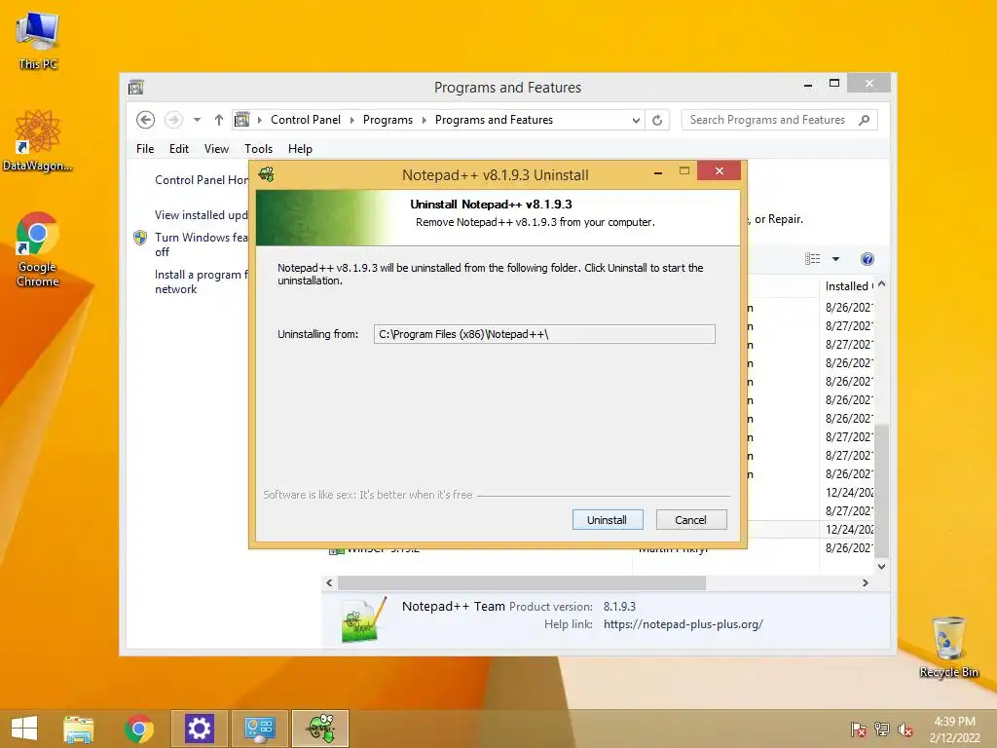
Task: Open the DataWagon desktop shortcut
Action: tap(38, 140)
